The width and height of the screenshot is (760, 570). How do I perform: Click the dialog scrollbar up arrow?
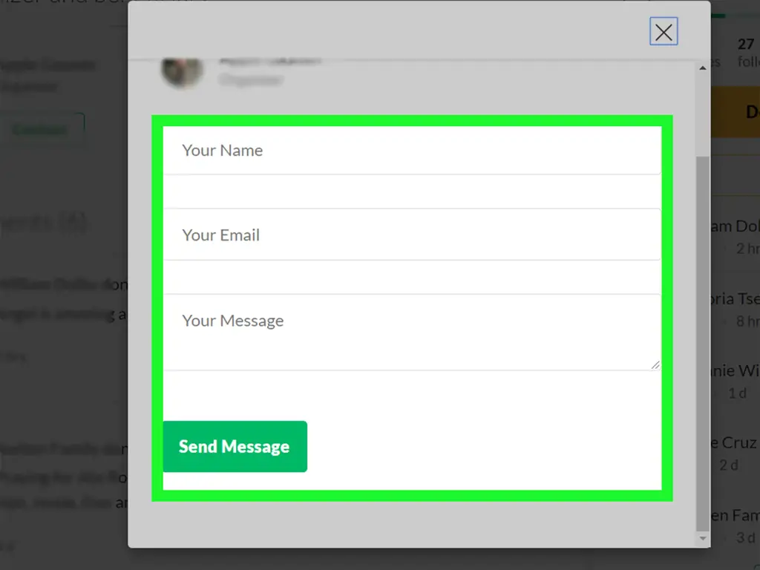tap(702, 68)
